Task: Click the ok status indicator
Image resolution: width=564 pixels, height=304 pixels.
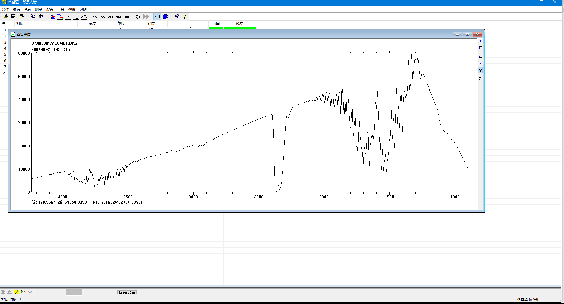Action: [x=30, y=292]
